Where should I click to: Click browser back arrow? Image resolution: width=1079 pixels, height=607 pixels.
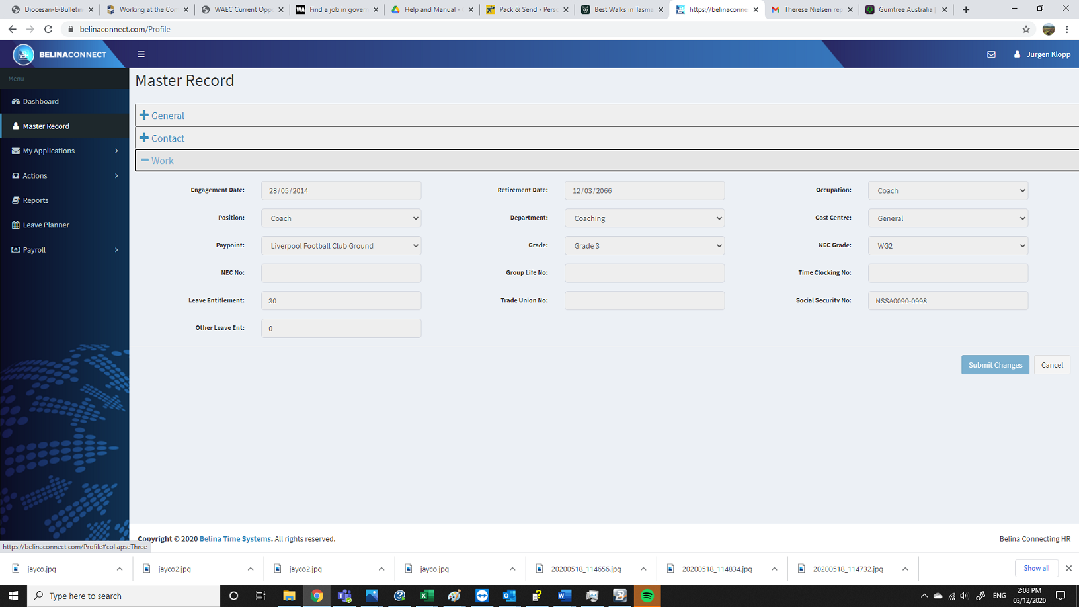pos(12,29)
